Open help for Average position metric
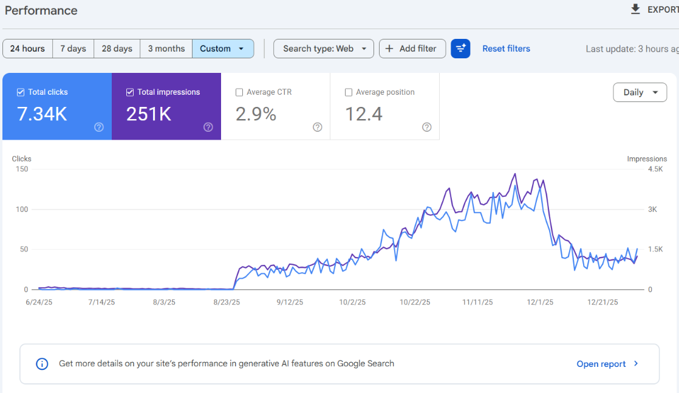The height and width of the screenshot is (393, 679). tap(426, 127)
